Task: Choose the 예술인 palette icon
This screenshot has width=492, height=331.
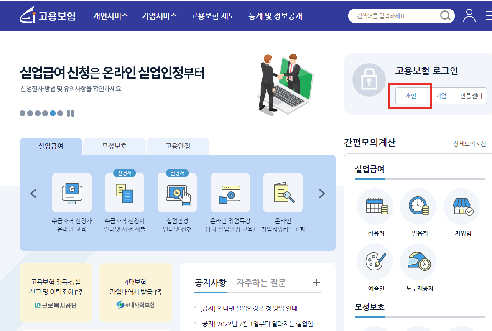Action: coord(375,262)
